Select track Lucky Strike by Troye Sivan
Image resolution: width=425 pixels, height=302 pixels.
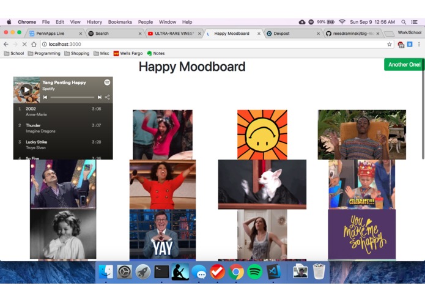click(63, 144)
